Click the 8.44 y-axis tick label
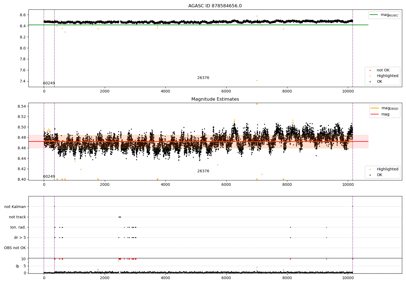Image resolution: width=406 pixels, height=284 pixels. tap(22, 158)
